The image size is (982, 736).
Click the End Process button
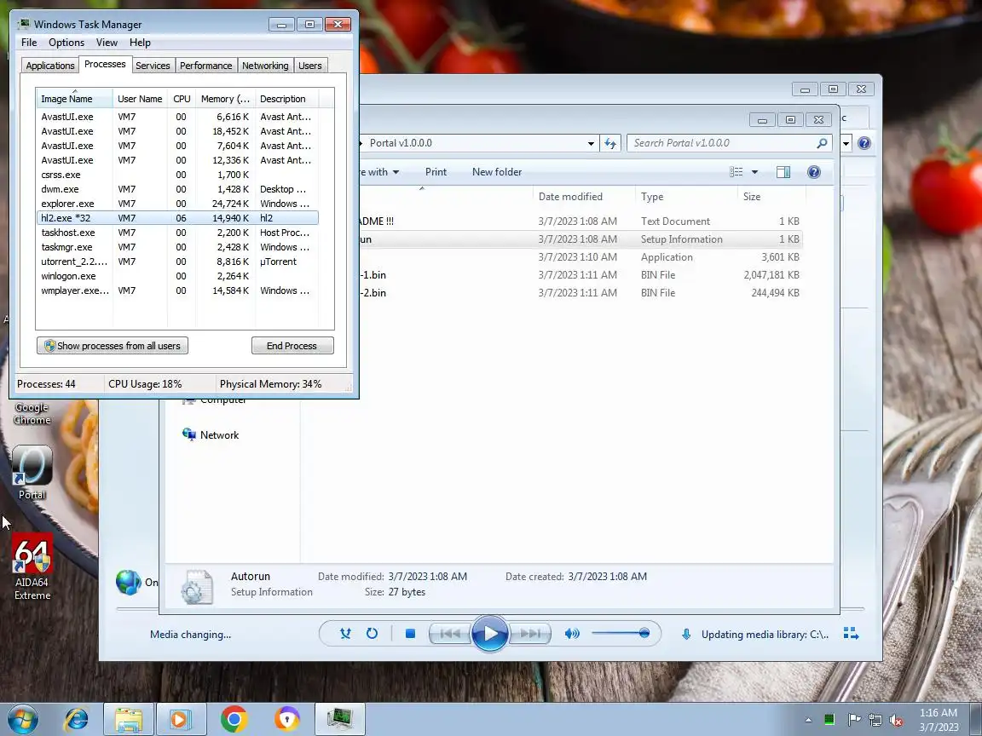click(x=292, y=346)
